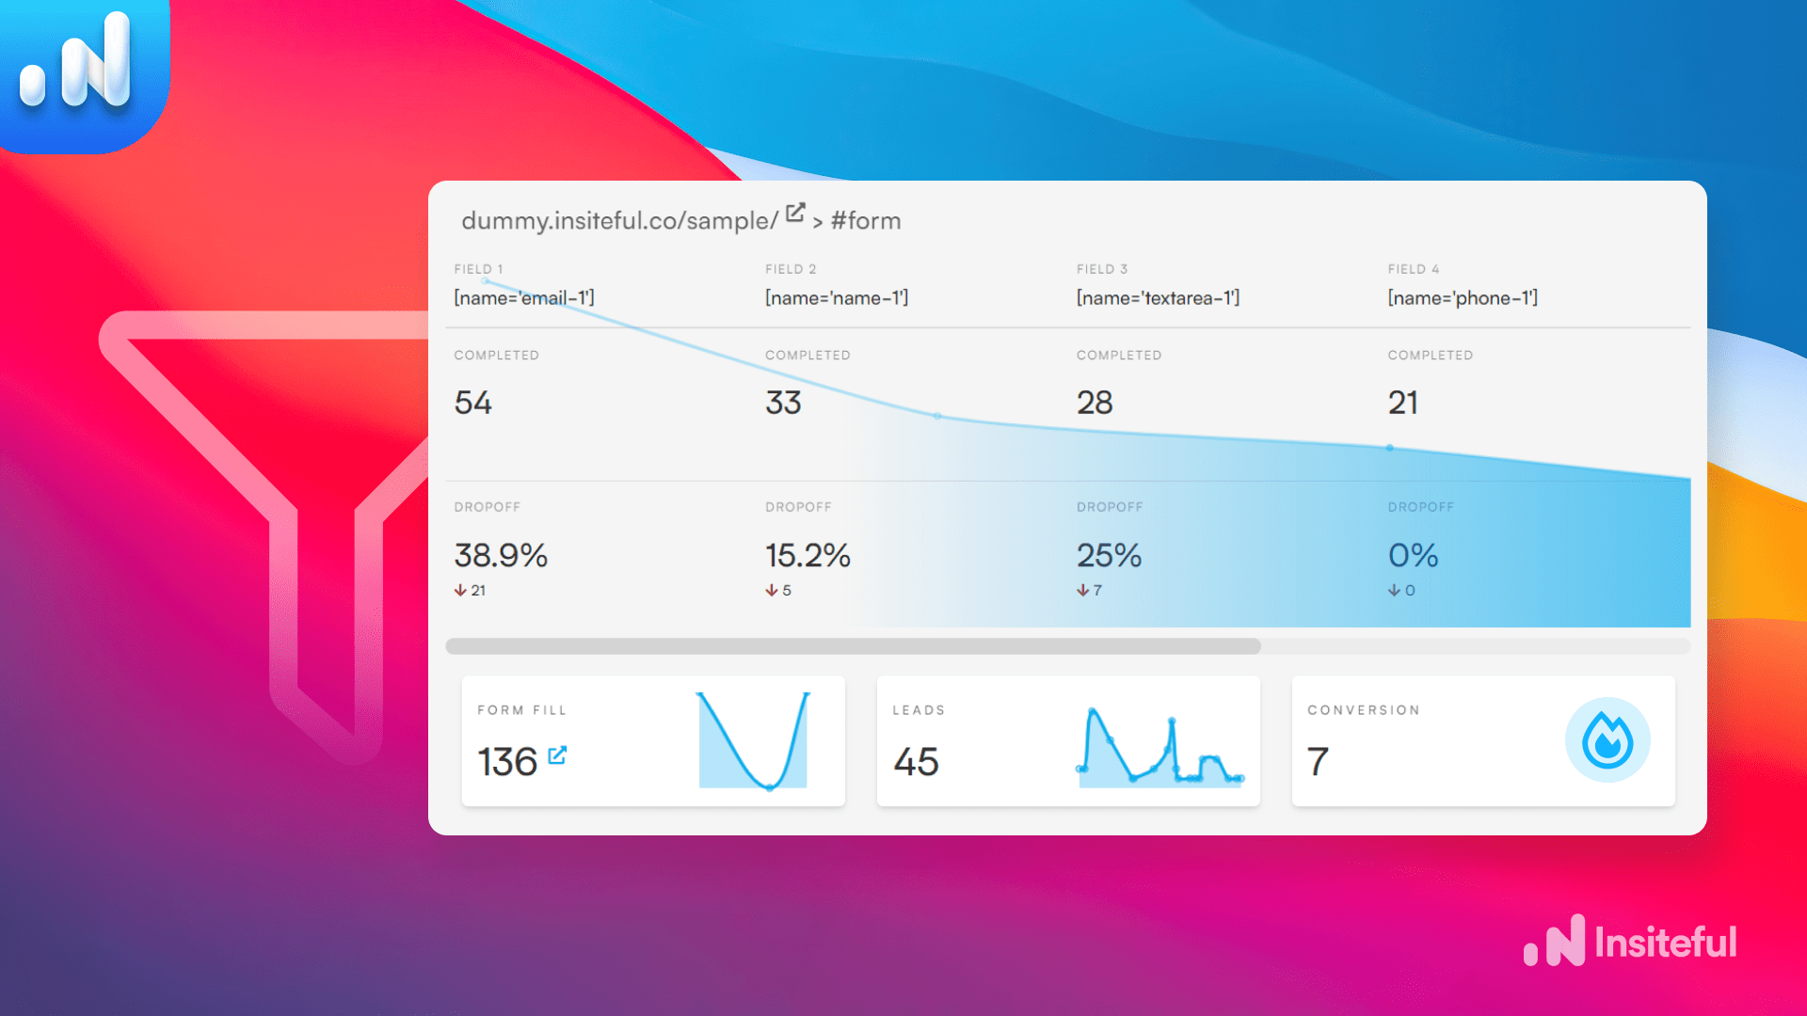Viewport: 1807px width, 1016px height.
Task: Select the Conversion 7 card
Action: coord(1482,740)
